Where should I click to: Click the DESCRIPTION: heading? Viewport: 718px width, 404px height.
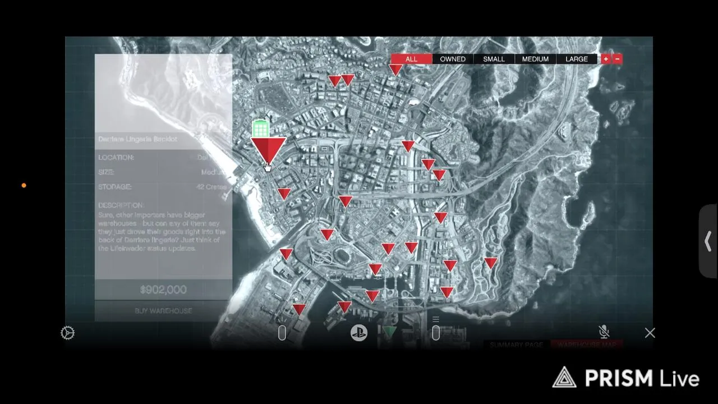121,205
